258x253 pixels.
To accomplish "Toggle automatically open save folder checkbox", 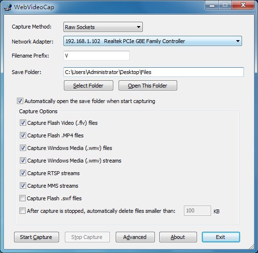I will tap(20, 101).
